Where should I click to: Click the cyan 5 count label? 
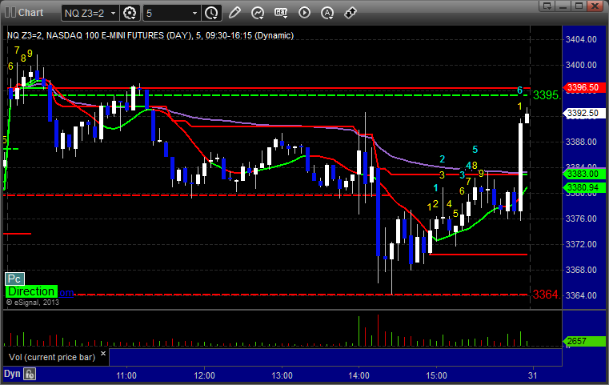(x=475, y=150)
